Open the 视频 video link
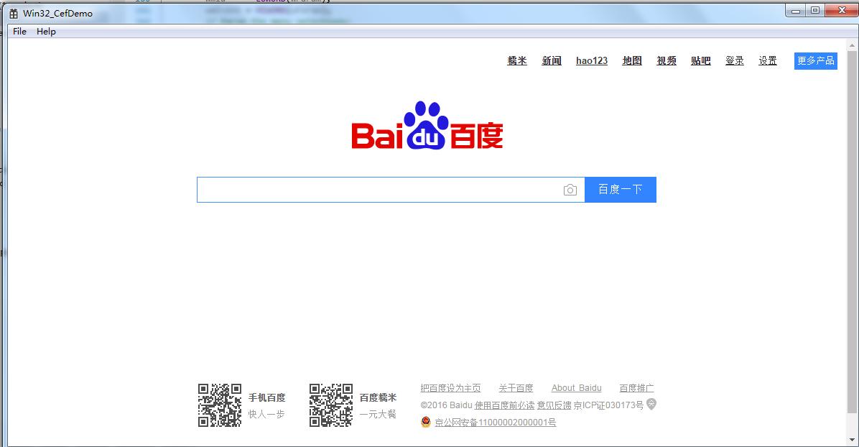Screen dimensions: 859x447 pos(667,61)
